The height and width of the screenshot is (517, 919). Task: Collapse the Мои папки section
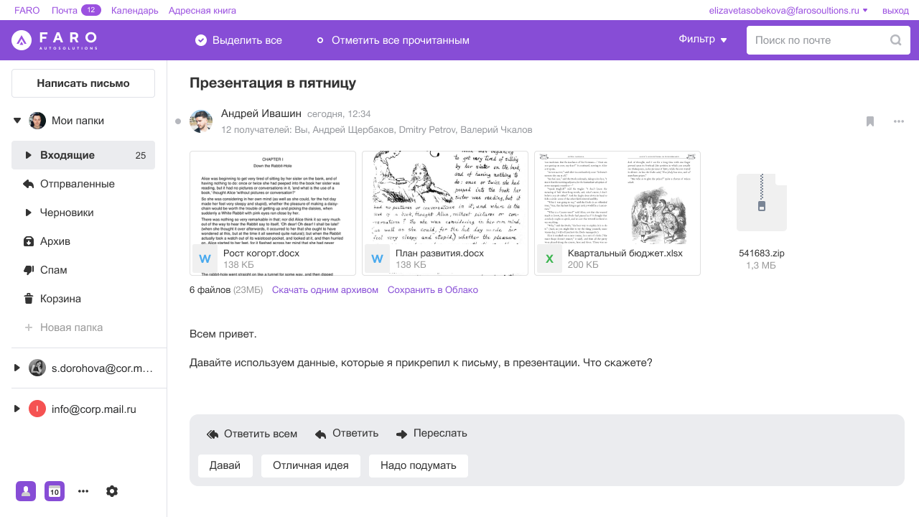(x=17, y=120)
